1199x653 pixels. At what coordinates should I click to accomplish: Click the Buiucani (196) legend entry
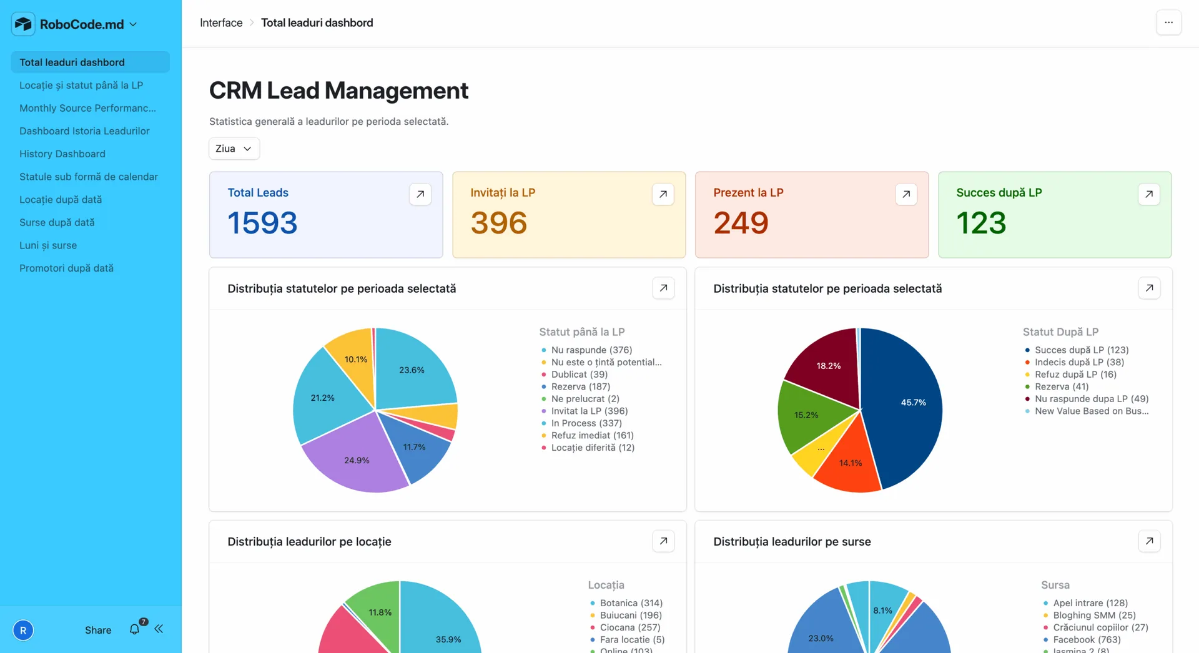tap(626, 616)
